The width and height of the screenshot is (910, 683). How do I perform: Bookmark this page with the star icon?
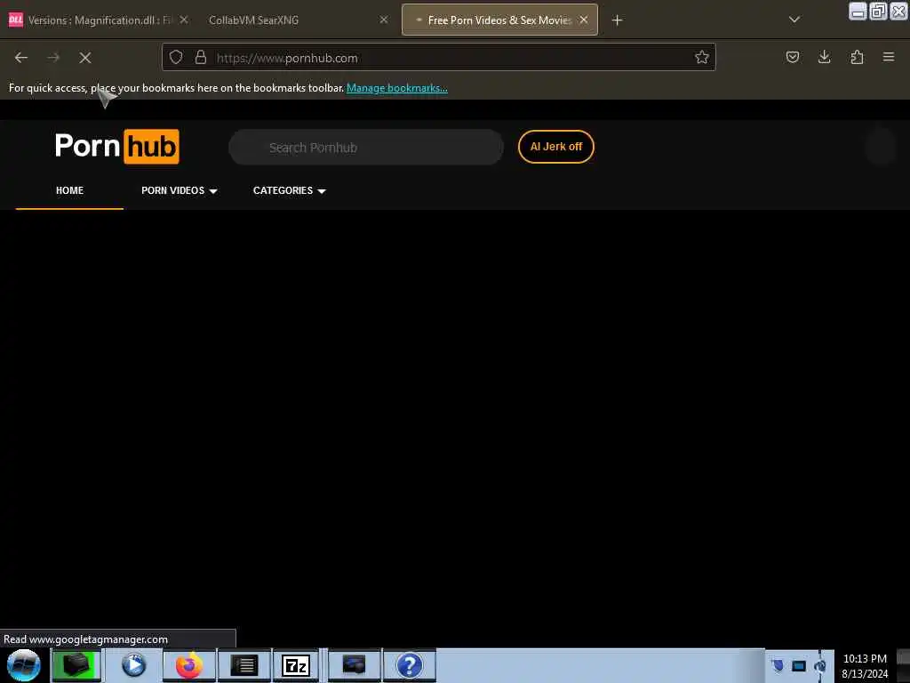click(x=702, y=57)
